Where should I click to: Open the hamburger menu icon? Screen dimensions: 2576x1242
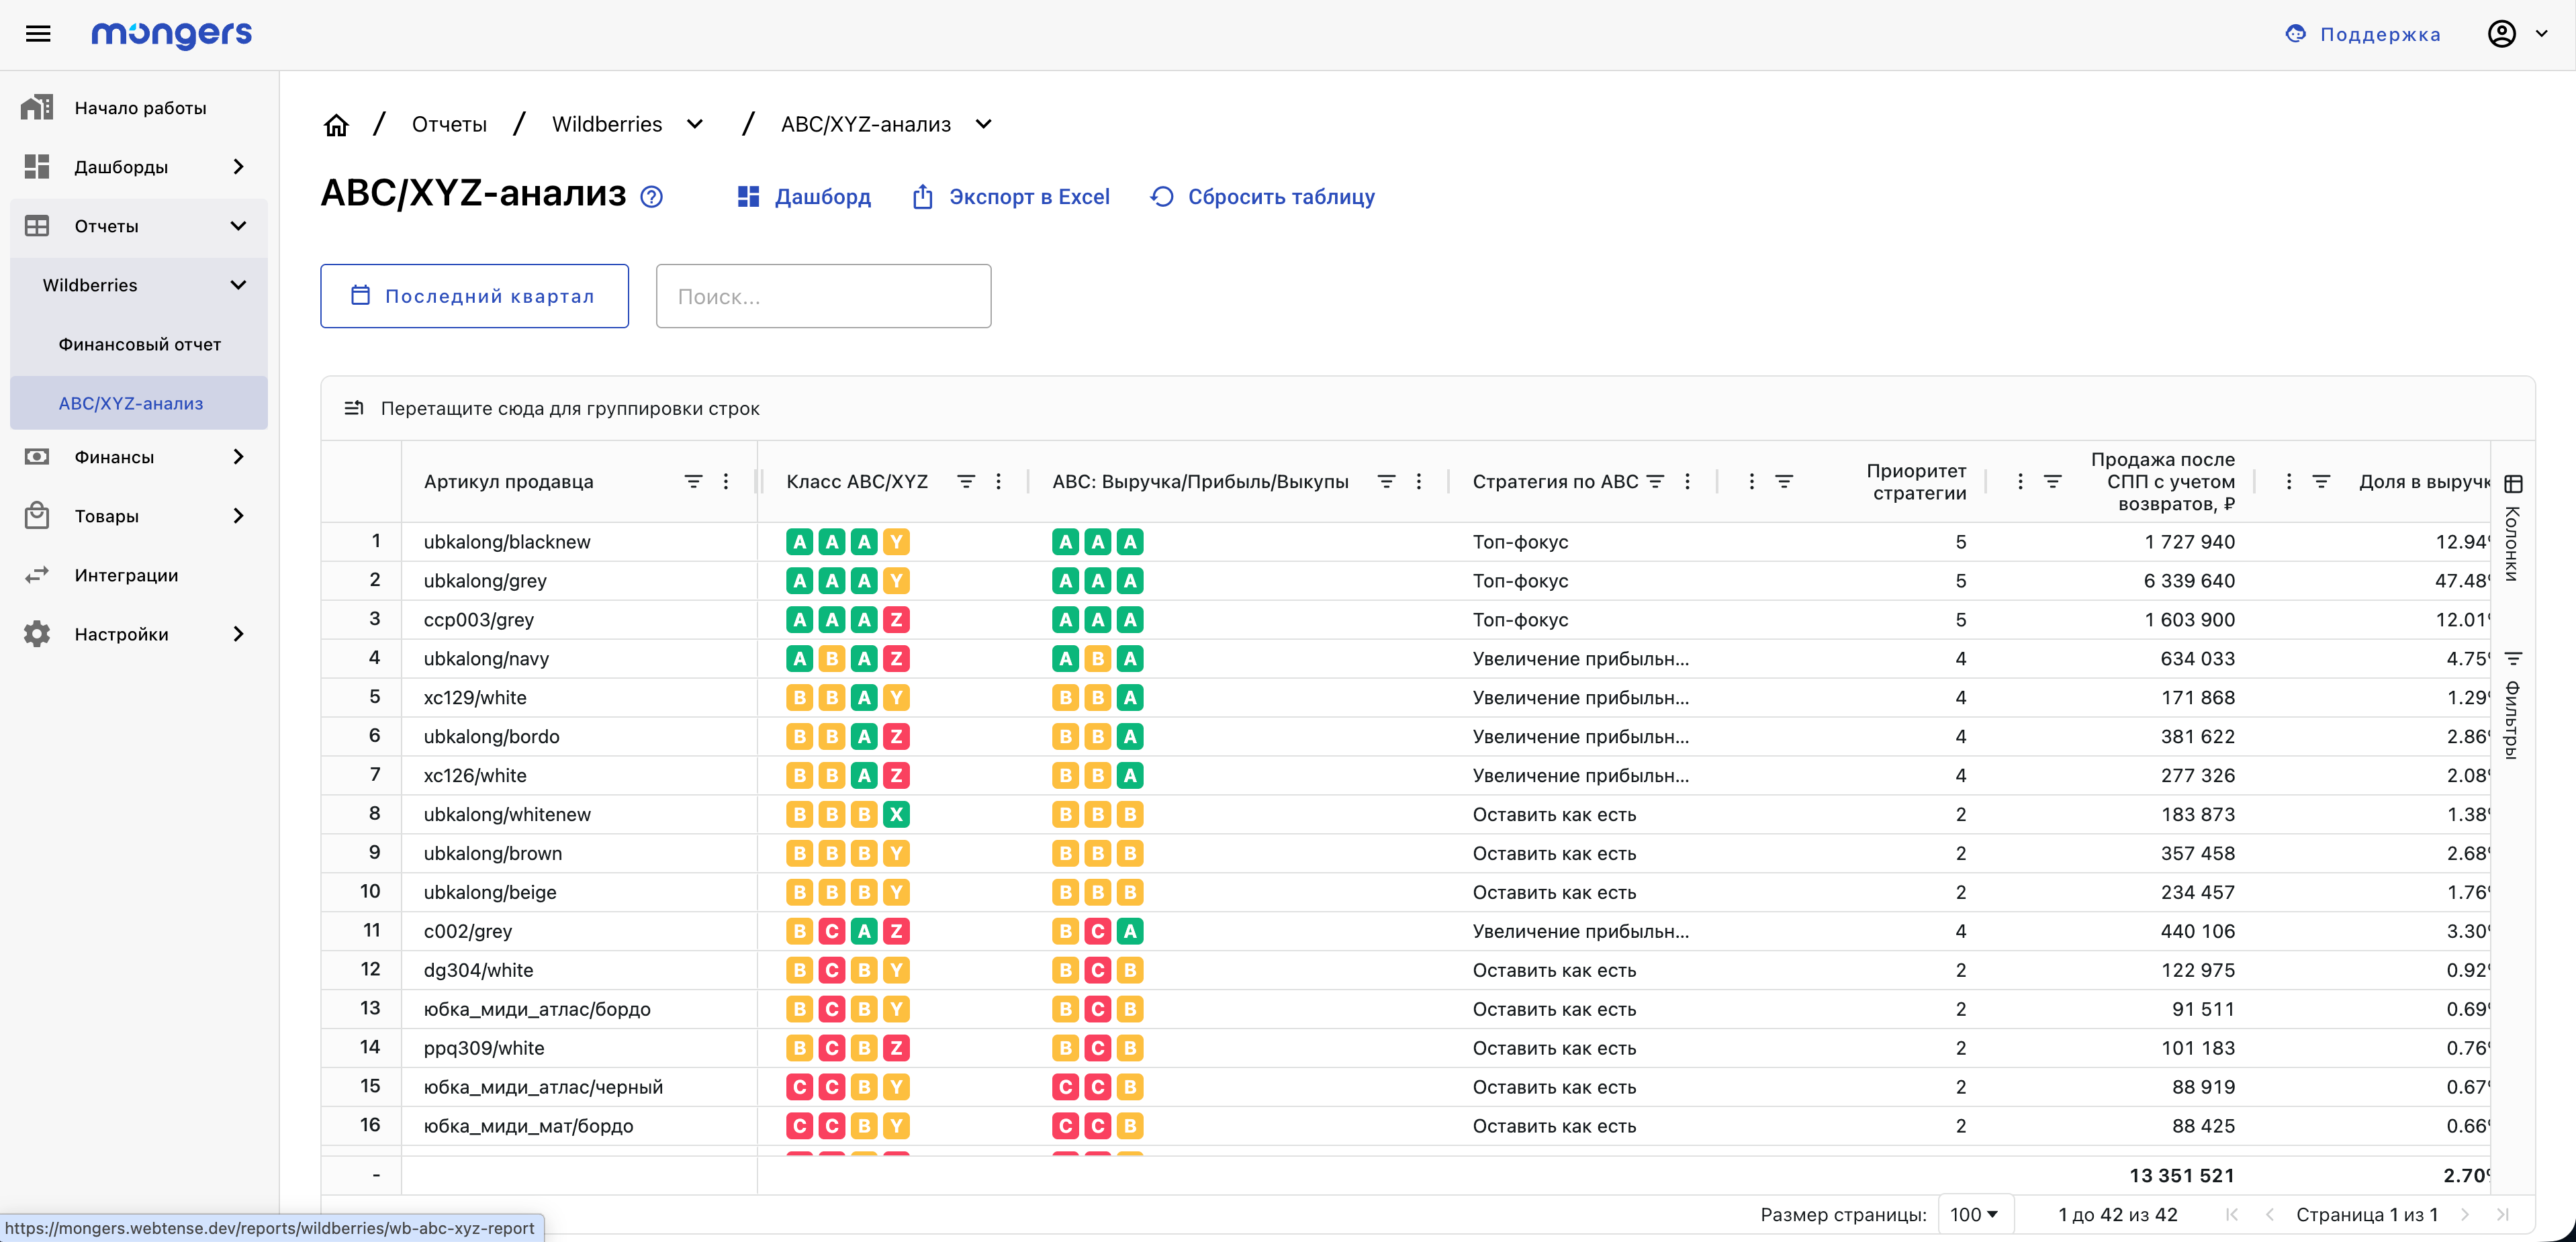[38, 34]
